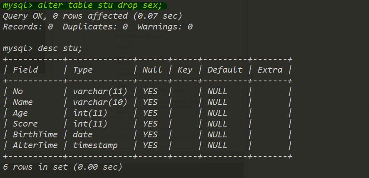
Task: Click the timestamp type value
Action: (95, 145)
